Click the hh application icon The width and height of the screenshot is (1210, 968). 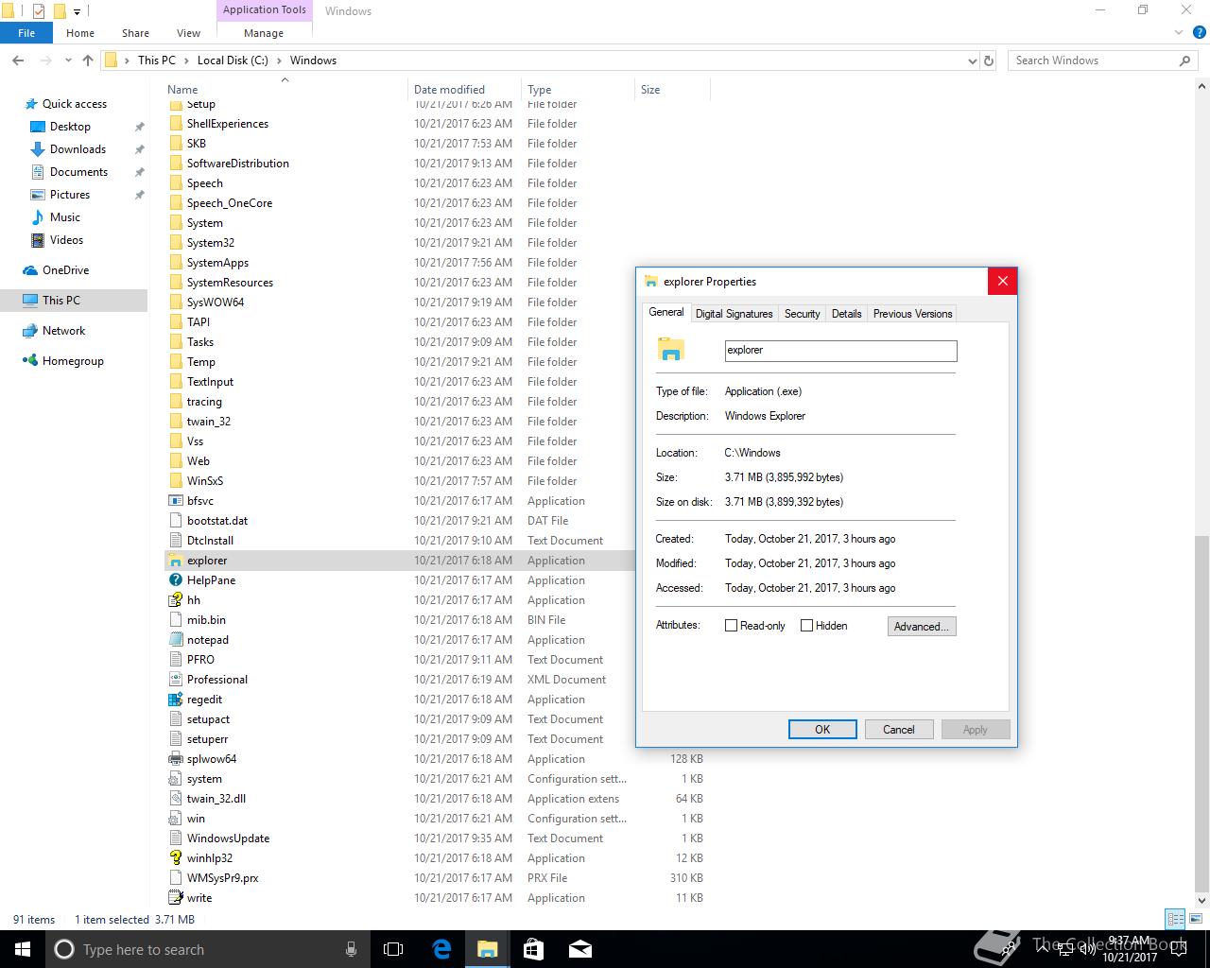coord(175,600)
